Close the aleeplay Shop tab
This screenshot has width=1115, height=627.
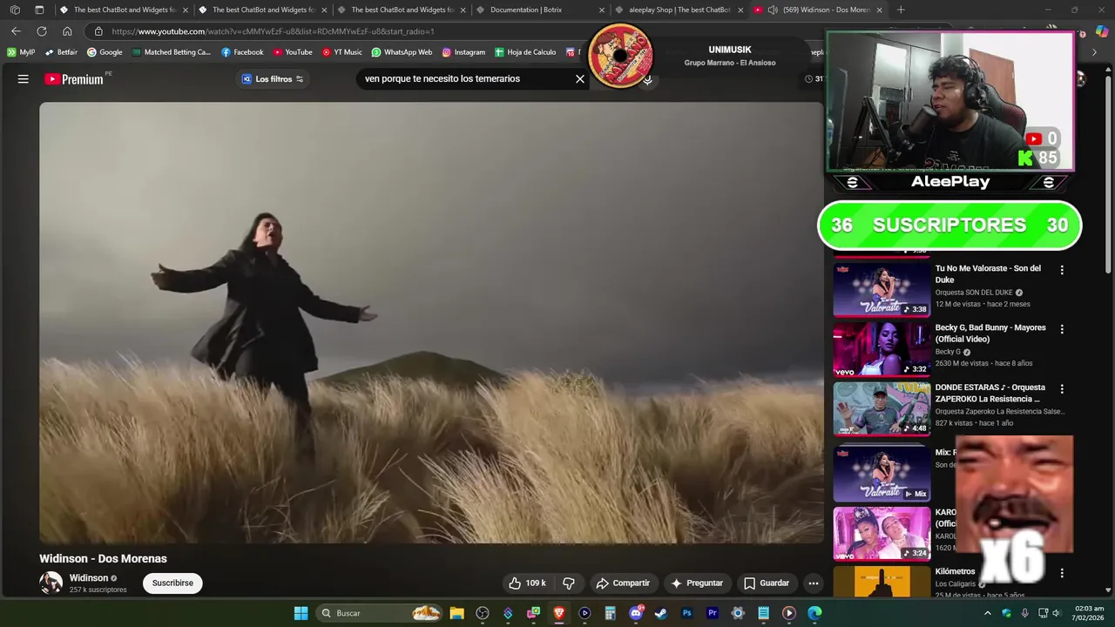tap(740, 10)
